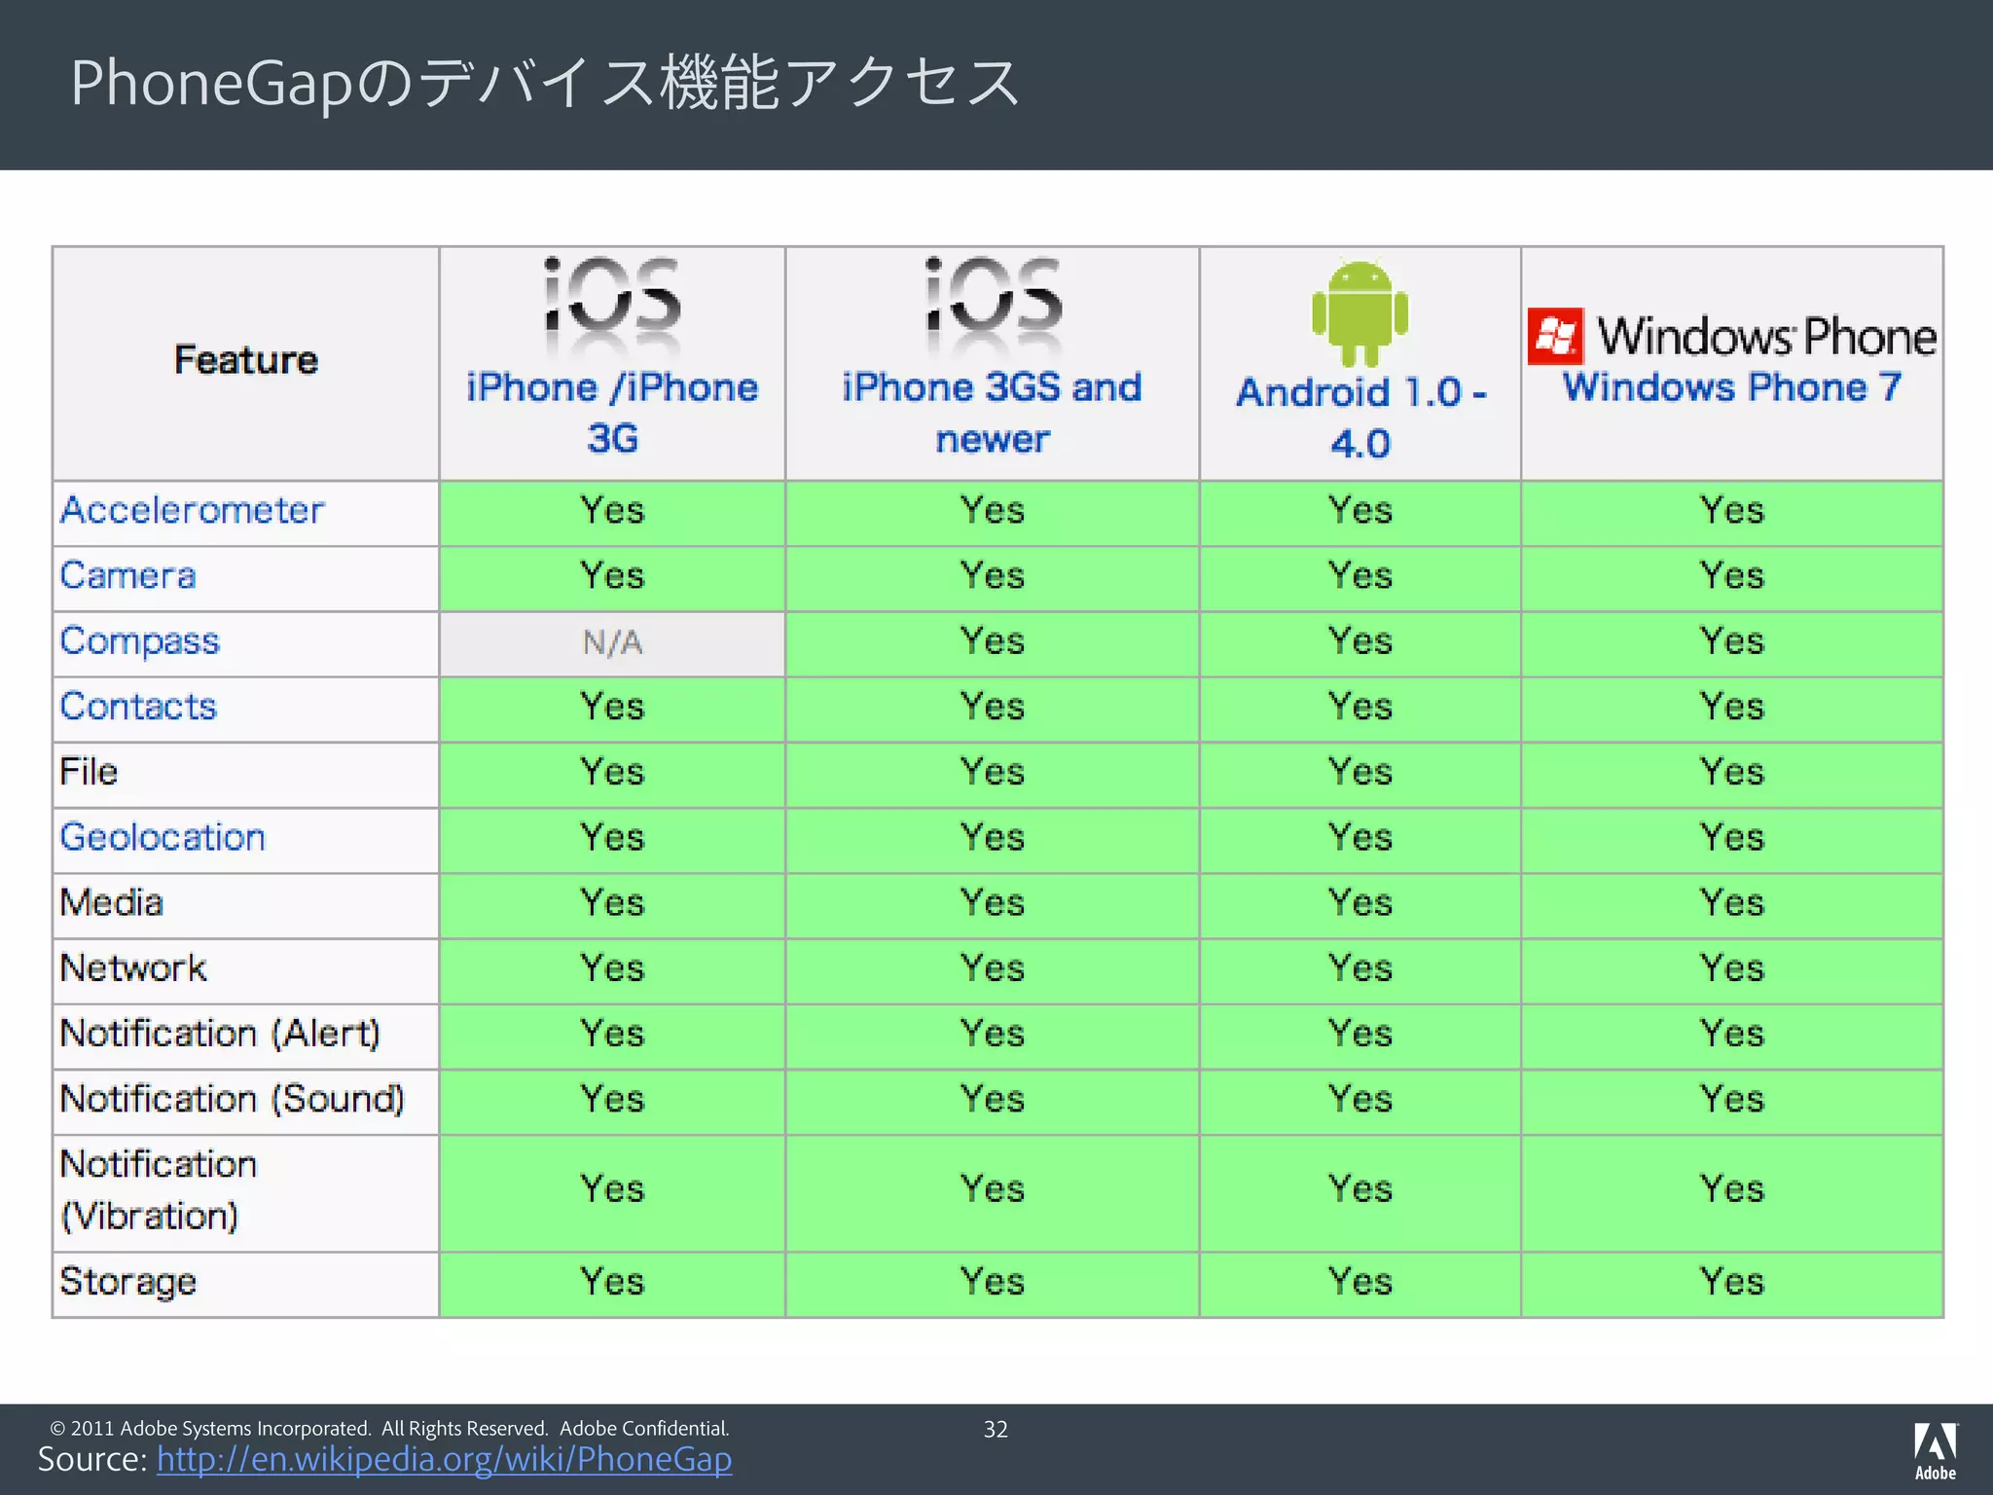Click Yes for Accelerometer under Windows Phone 7

tap(1732, 511)
